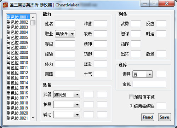
Task: Select 角色位.0002 in the character list
Action: click(x=18, y=22)
